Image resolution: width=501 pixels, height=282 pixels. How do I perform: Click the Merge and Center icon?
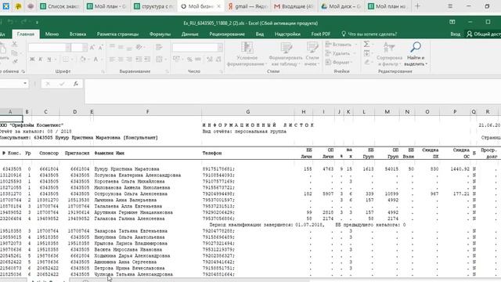[159, 60]
